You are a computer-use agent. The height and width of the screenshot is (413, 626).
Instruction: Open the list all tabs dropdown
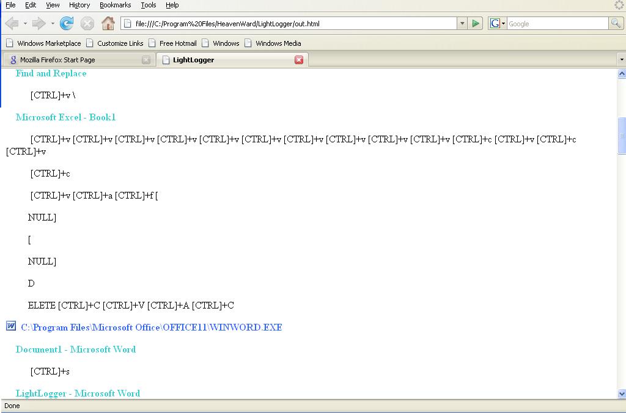(x=622, y=60)
